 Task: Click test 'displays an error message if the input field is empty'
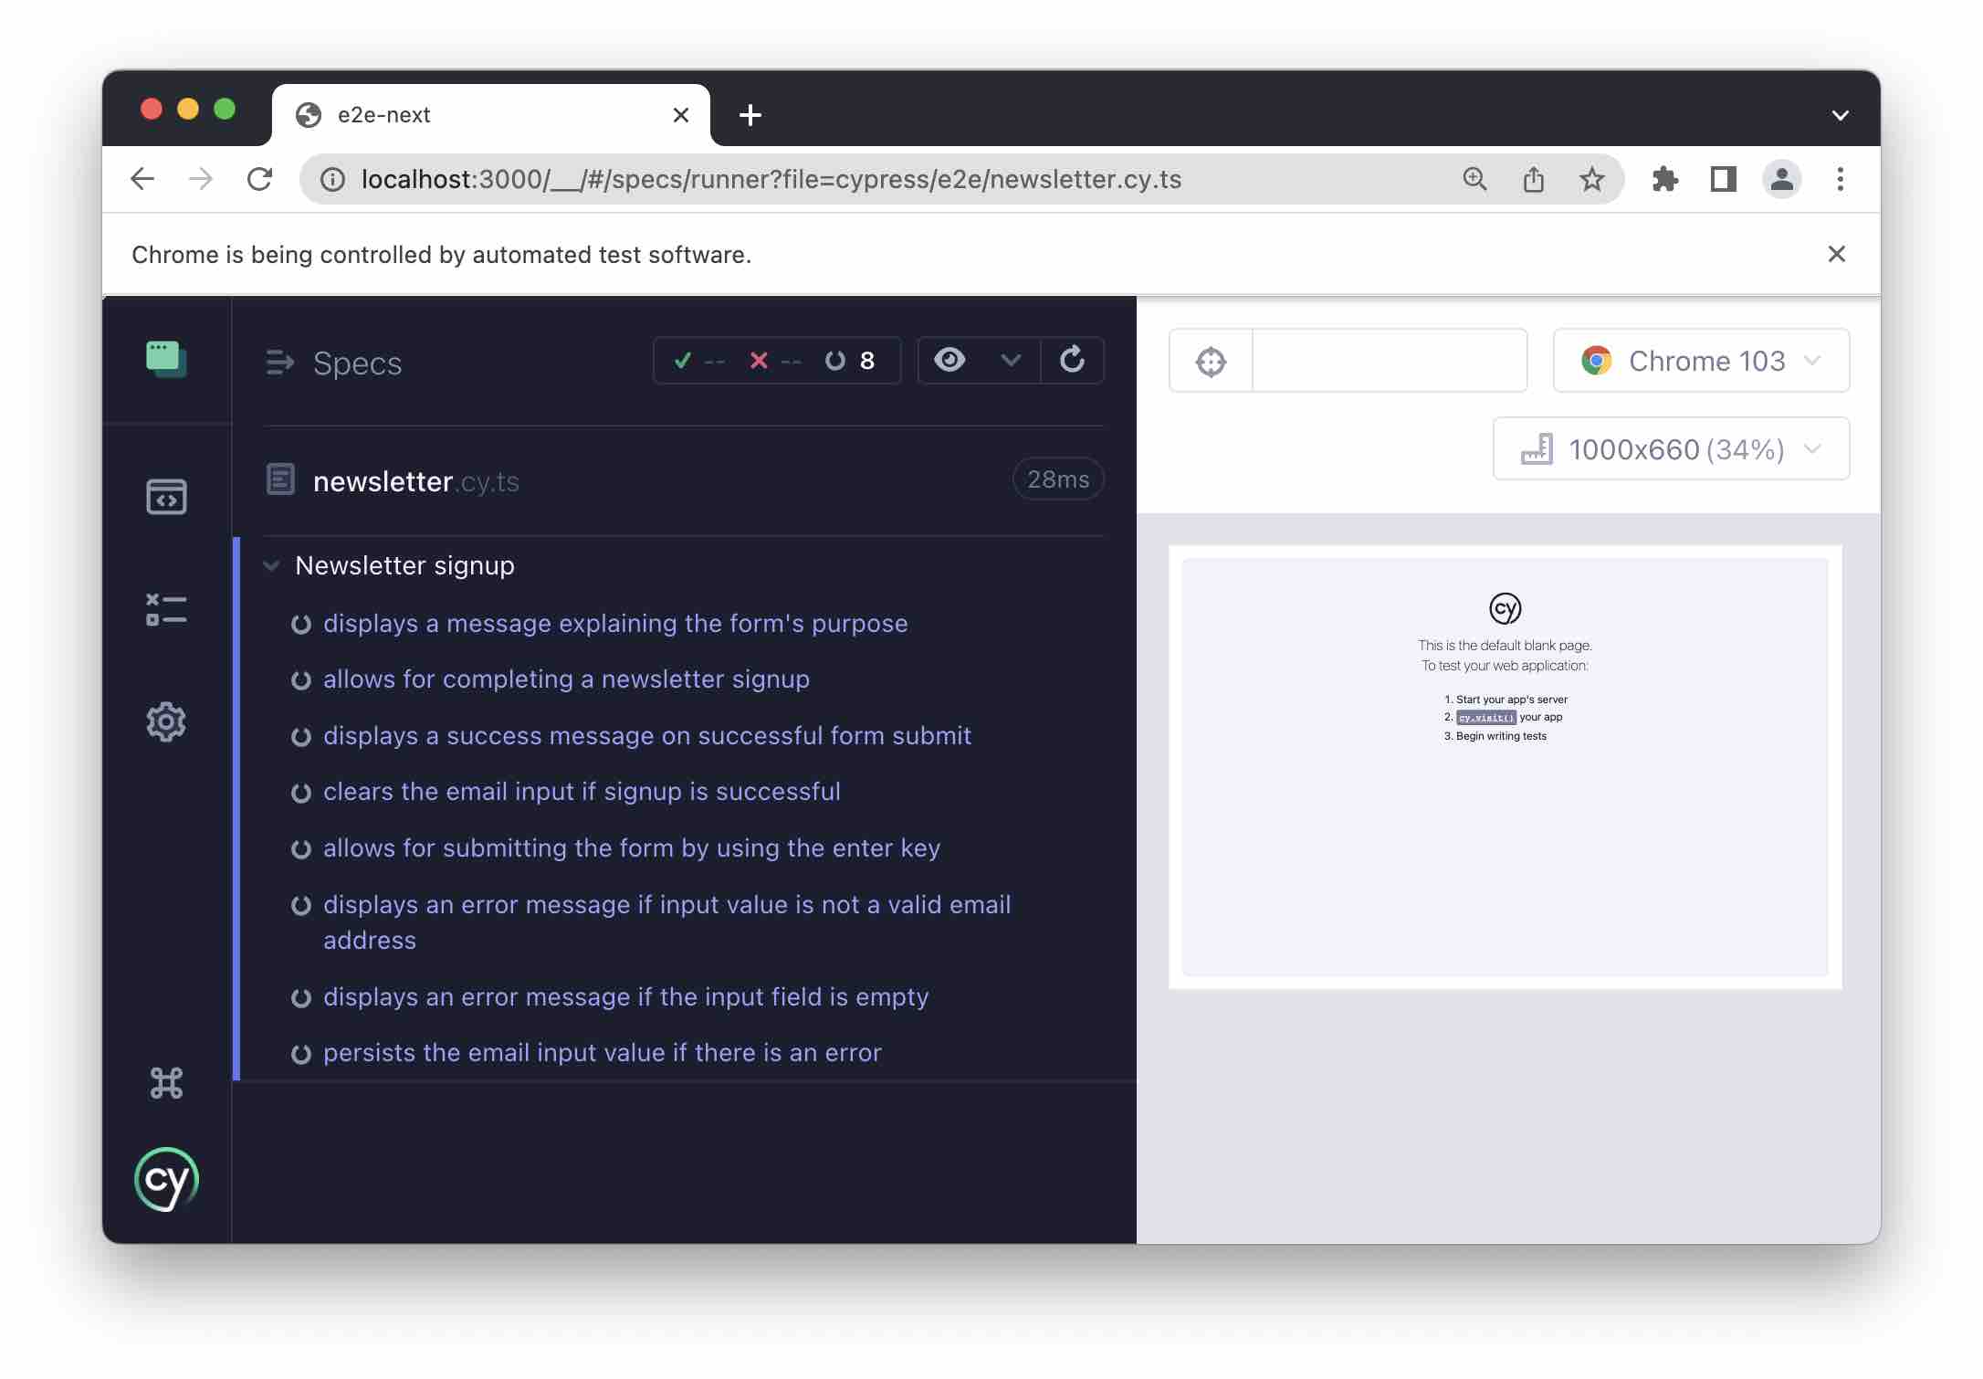coord(625,996)
